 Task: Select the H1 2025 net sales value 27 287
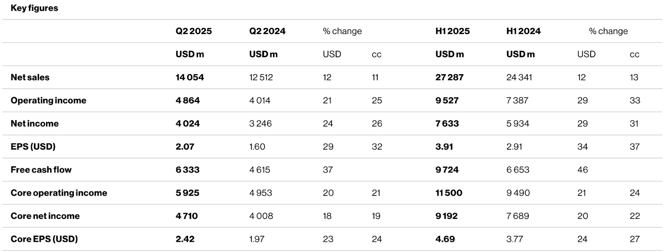point(449,78)
